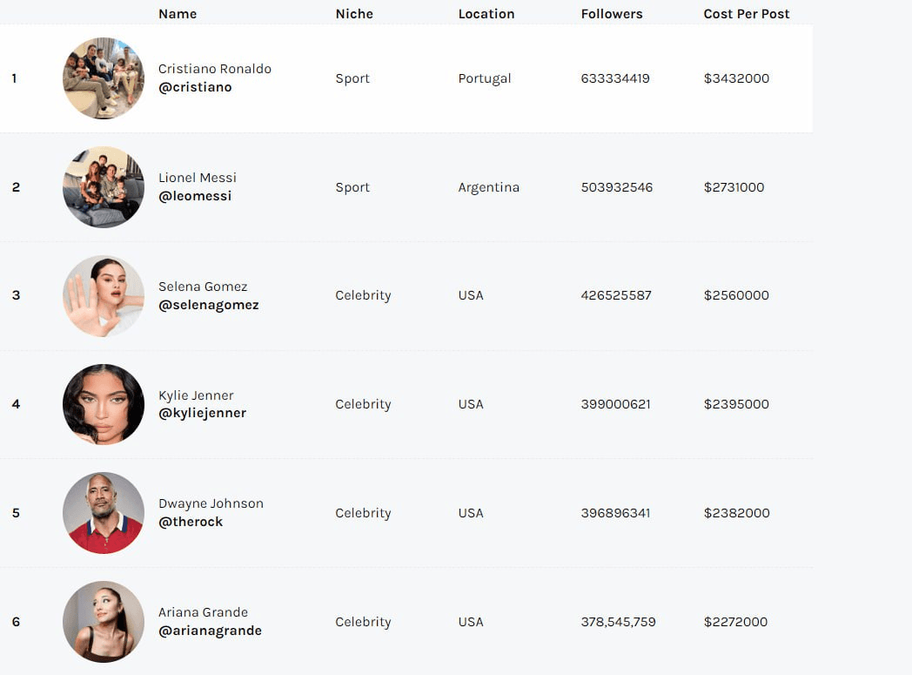This screenshot has width=912, height=675.
Task: Sort by Cost Per Post header
Action: point(747,14)
